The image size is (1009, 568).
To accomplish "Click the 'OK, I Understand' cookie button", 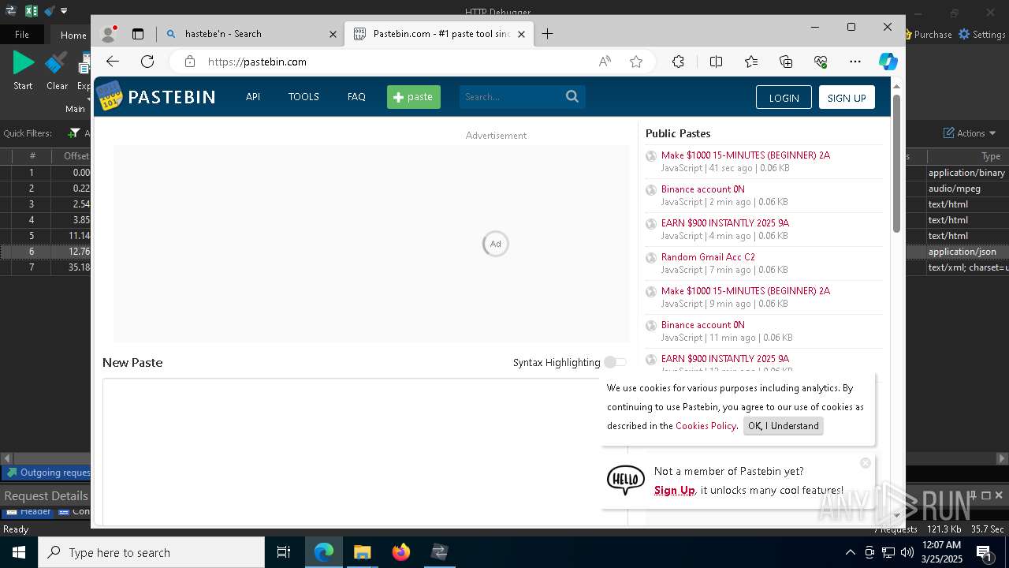I will point(784,426).
